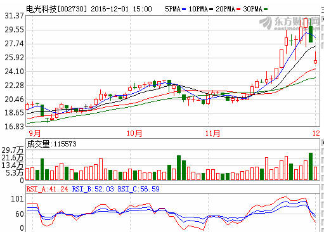Click the 2016-12-01 15:00 timestamp
This screenshot has height=232, width=324.
(x=121, y=9)
